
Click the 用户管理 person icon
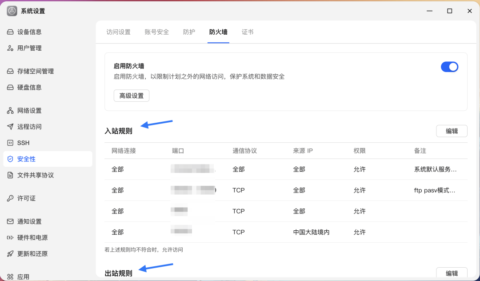pos(10,48)
